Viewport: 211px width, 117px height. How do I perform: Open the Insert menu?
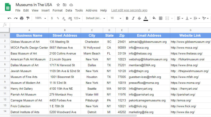pyautogui.click(x=46, y=10)
